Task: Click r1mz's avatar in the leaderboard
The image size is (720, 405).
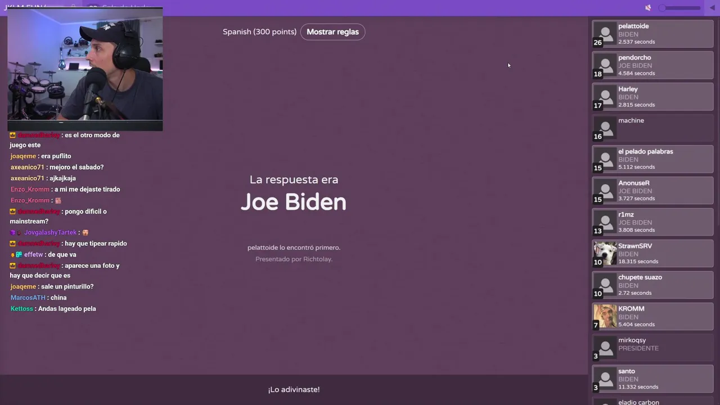Action: point(605,222)
